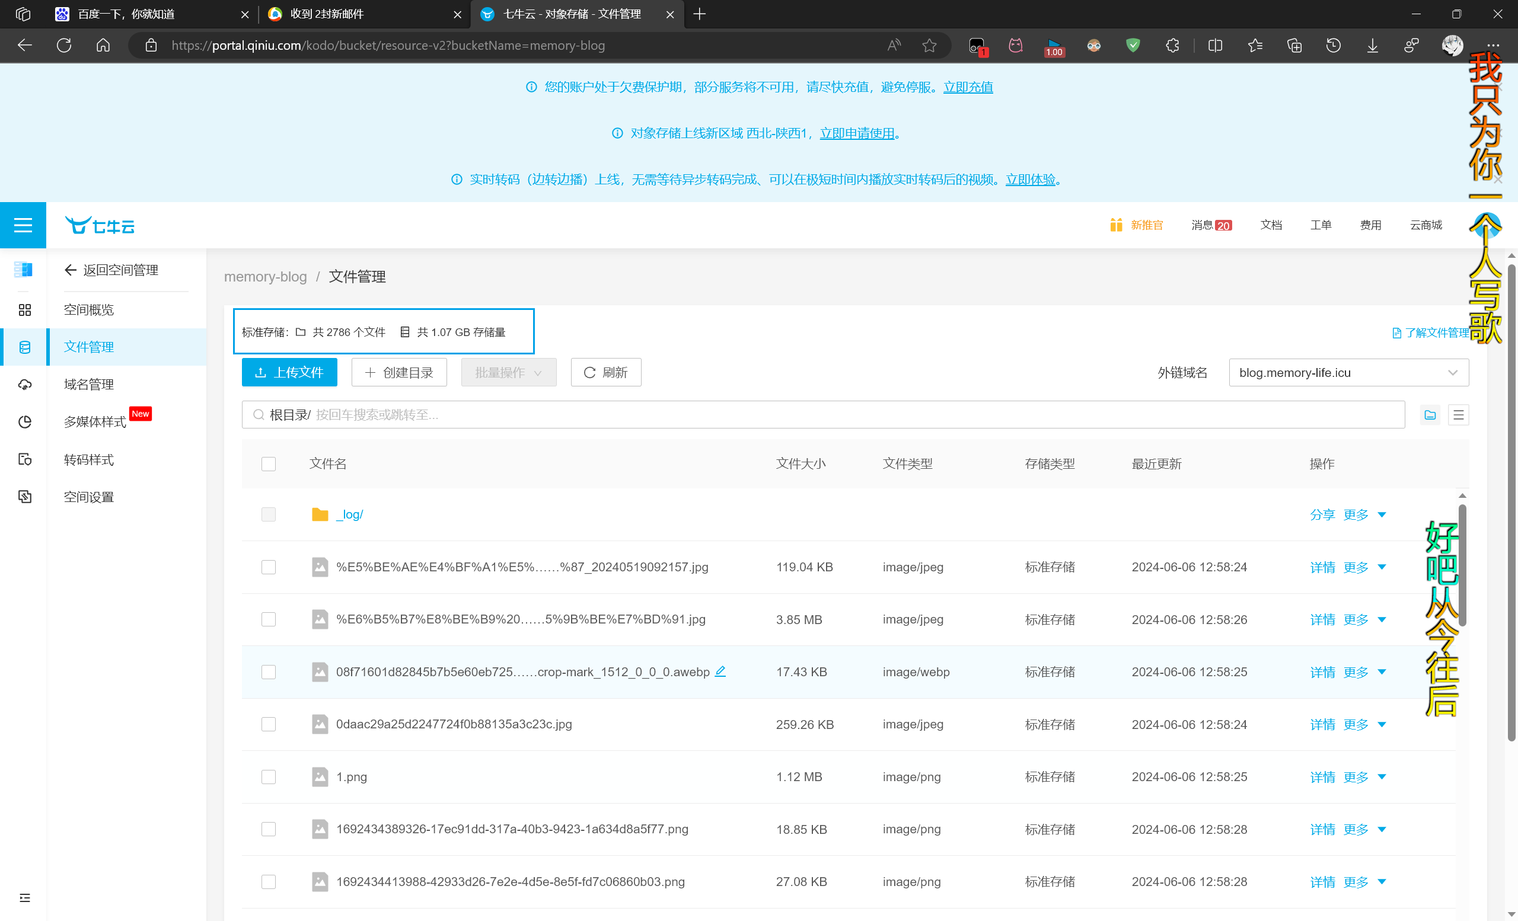Image resolution: width=1518 pixels, height=921 pixels.
Task: Click the 转码样式 file icon in sidebar
Action: (x=25, y=460)
